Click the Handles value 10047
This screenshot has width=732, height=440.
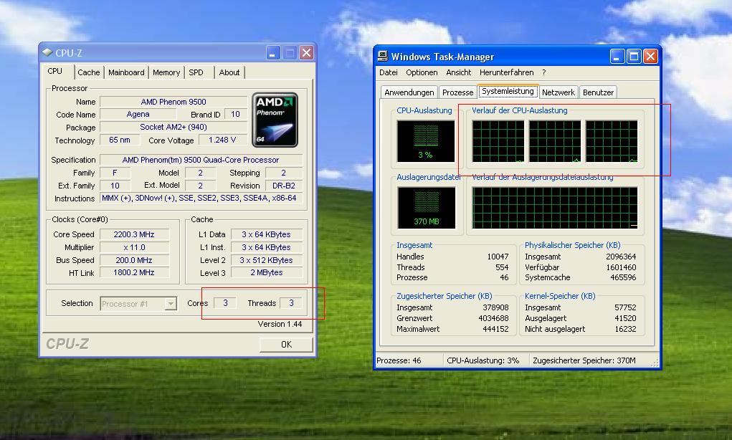498,257
